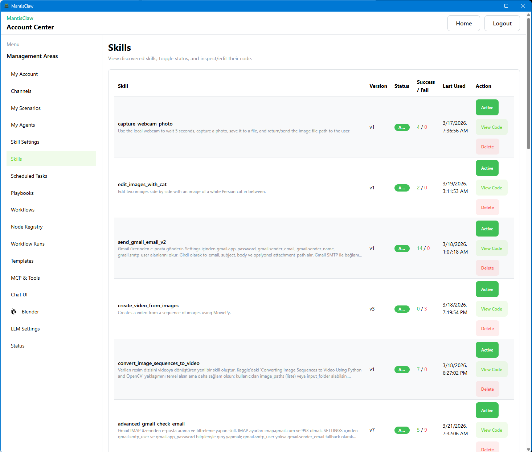Viewport: 532px width, 452px height.
Task: Toggle Active state of create_video_from_images skill
Action: click(x=487, y=289)
